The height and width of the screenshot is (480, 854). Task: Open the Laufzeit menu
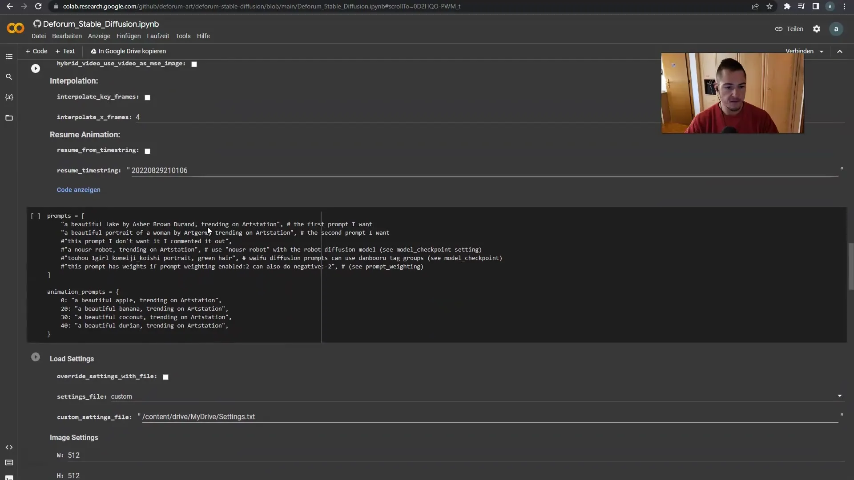click(158, 36)
